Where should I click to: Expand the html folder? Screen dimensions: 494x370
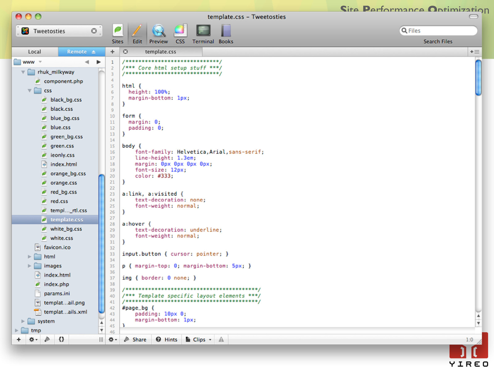[29, 257]
